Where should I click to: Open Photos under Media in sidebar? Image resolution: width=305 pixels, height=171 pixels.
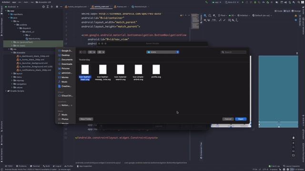tap(63, 119)
